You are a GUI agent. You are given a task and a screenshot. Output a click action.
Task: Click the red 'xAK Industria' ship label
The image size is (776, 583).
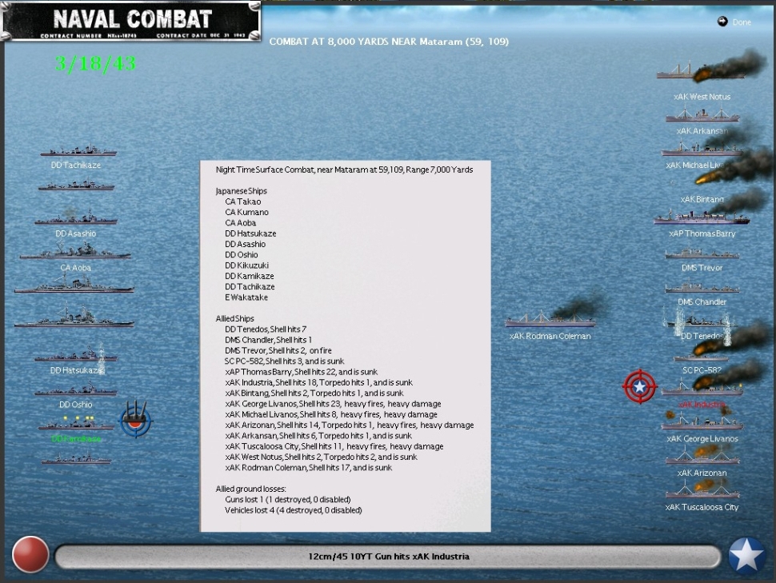(x=702, y=405)
